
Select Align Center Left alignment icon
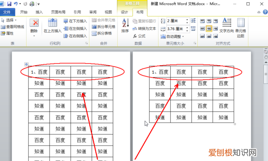tap(202, 29)
